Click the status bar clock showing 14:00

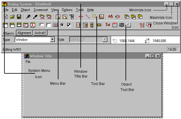click(x=173, y=50)
